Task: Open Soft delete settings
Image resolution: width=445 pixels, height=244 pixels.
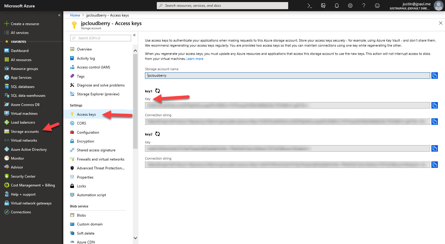Action: [86, 233]
